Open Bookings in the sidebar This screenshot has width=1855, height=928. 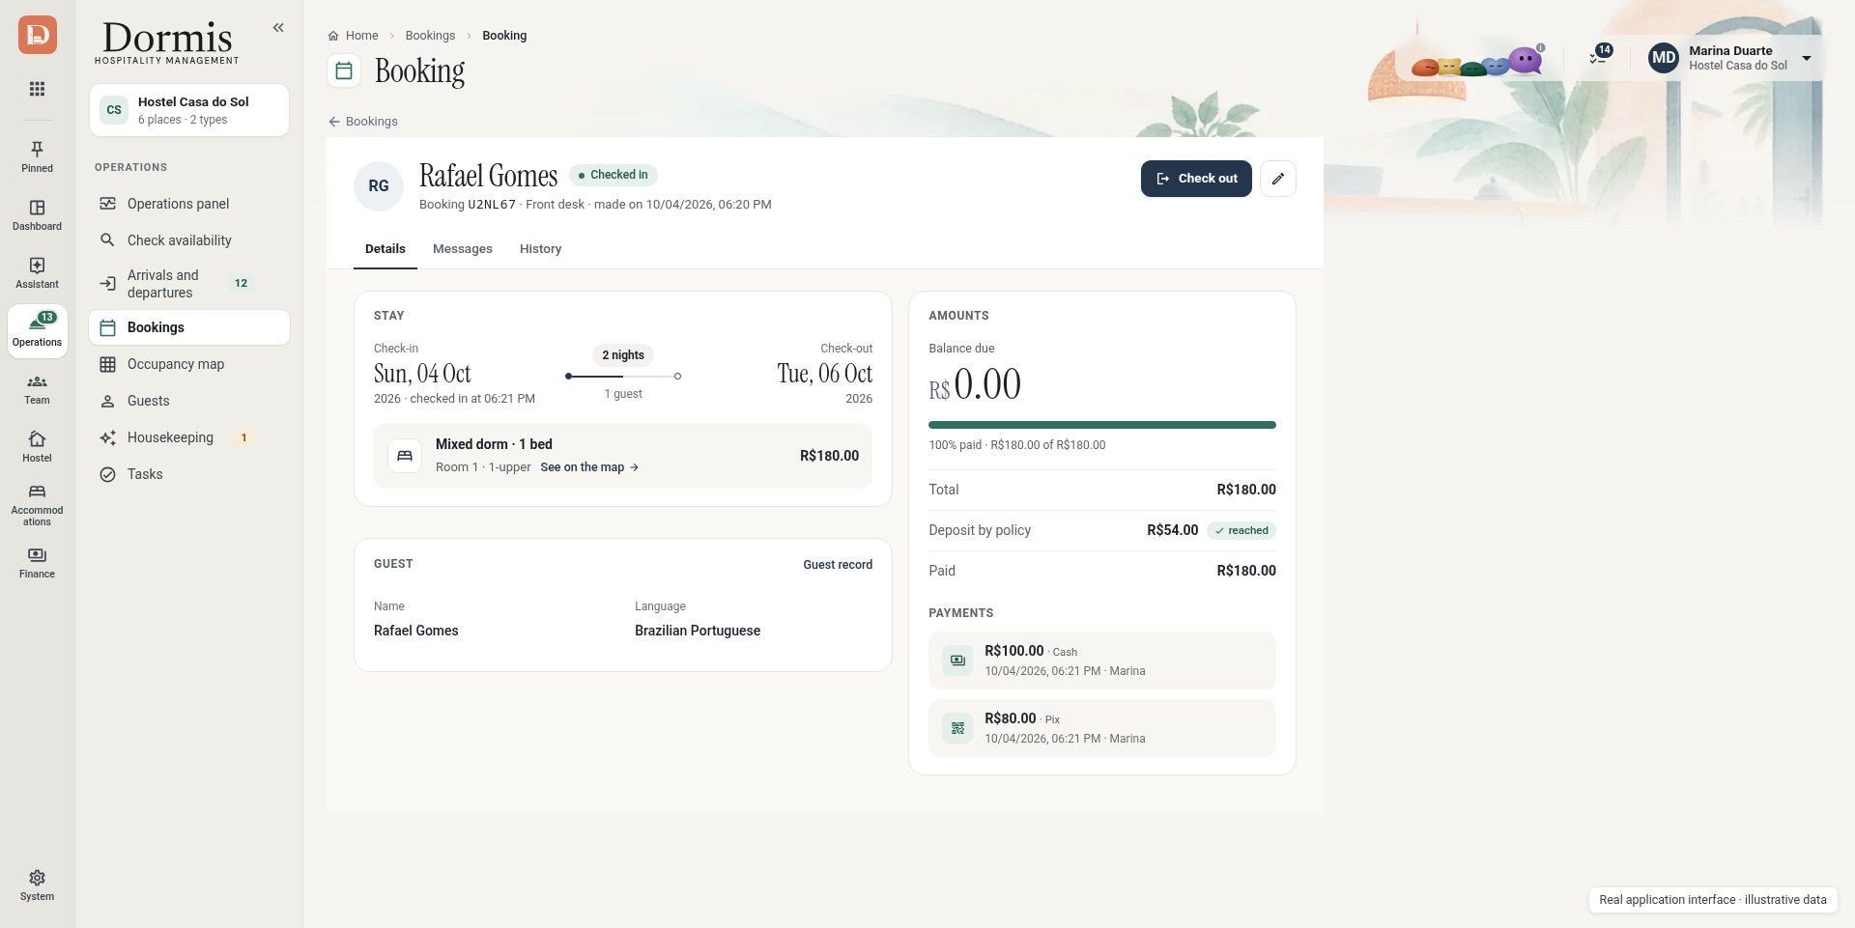[189, 327]
